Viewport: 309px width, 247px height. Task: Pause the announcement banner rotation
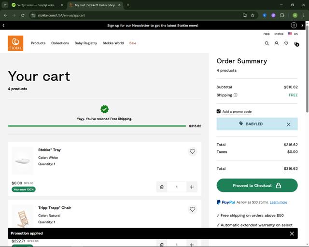click(294, 25)
